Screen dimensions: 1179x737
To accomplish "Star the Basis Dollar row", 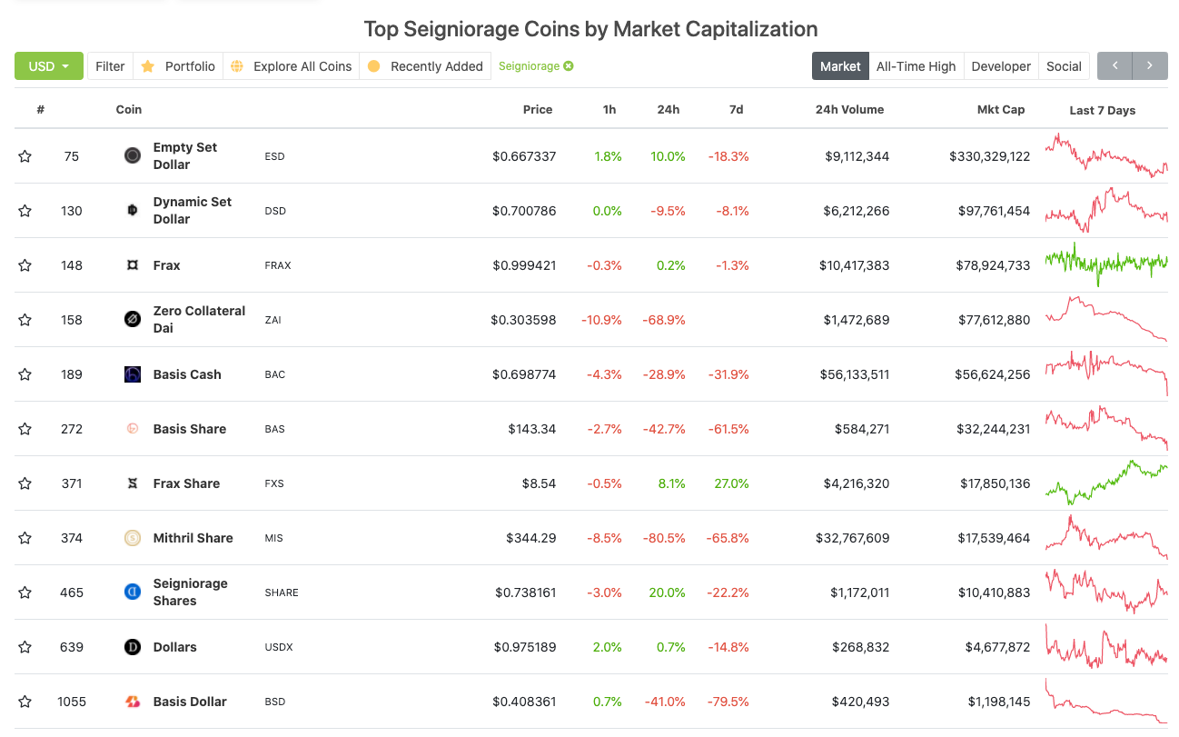I will pyautogui.click(x=25, y=702).
